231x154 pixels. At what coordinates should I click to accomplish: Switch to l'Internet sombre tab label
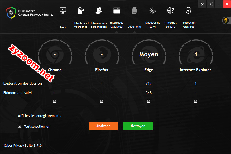(170, 25)
